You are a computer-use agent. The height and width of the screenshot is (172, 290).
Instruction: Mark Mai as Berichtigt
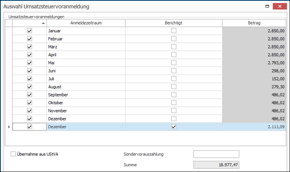[174, 63]
